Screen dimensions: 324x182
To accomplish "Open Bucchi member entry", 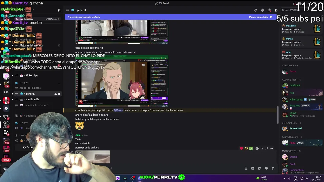I will (301, 157).
